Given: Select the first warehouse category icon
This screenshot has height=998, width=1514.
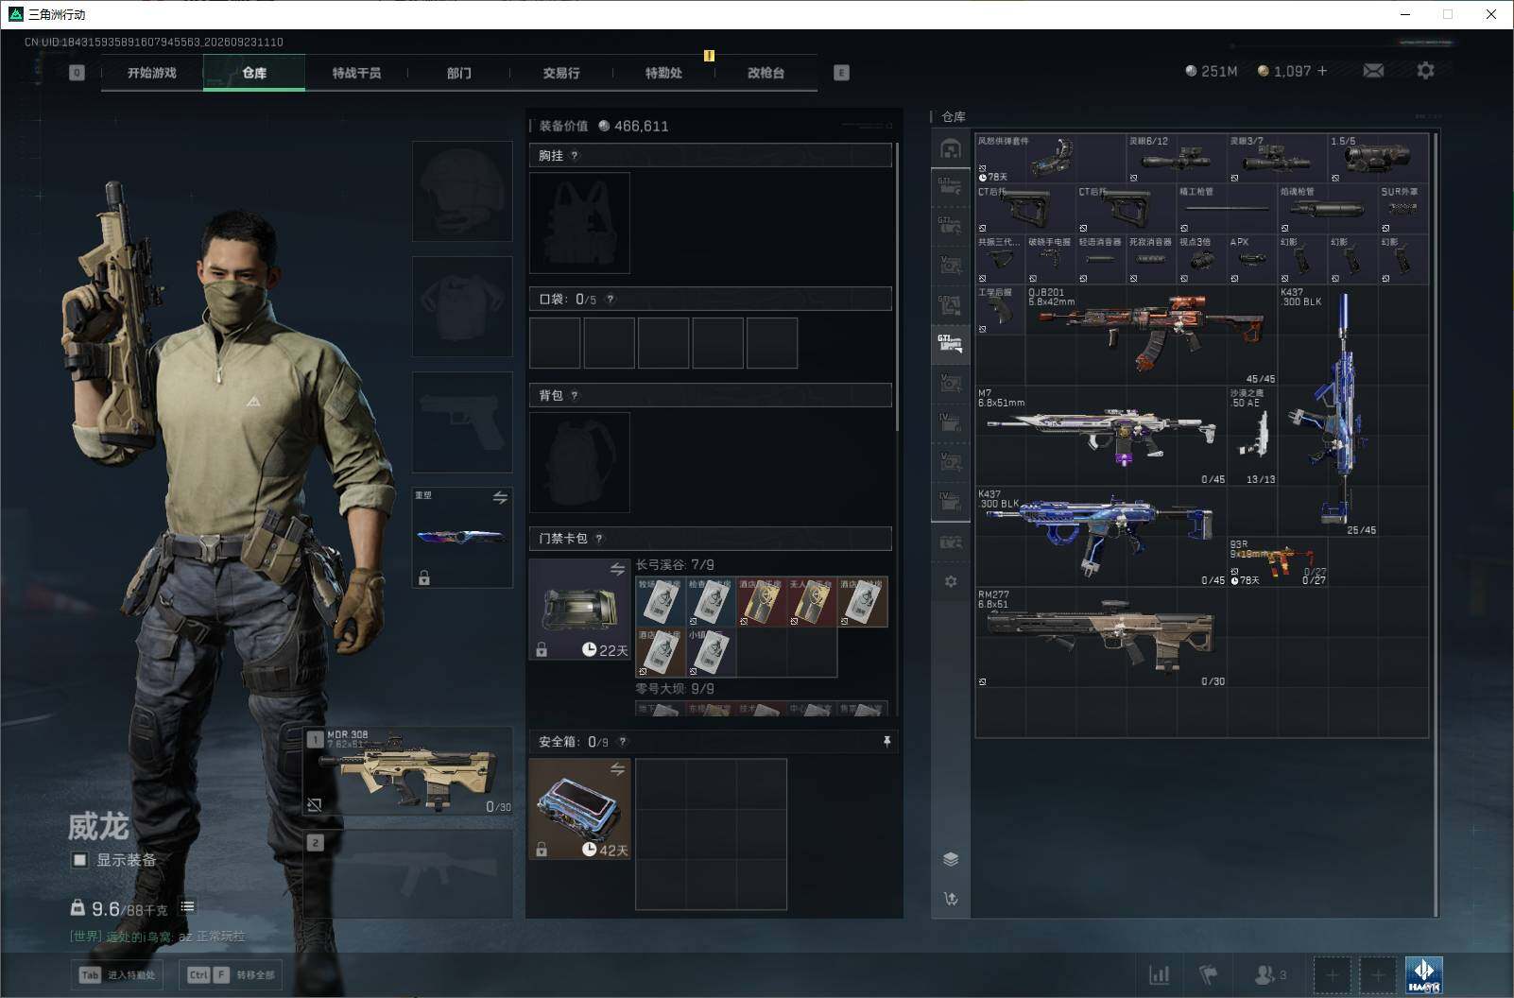Looking at the screenshot, I should tap(951, 149).
